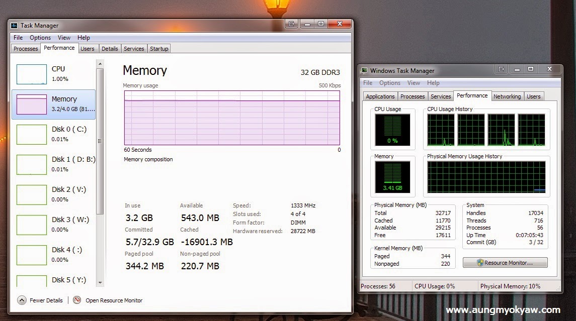Select the CPU graph thumbnail in sidebar
The width and height of the screenshot is (576, 321).
pyautogui.click(x=32, y=74)
